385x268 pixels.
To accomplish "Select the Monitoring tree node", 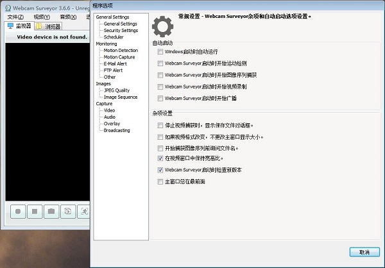I will point(107,44).
